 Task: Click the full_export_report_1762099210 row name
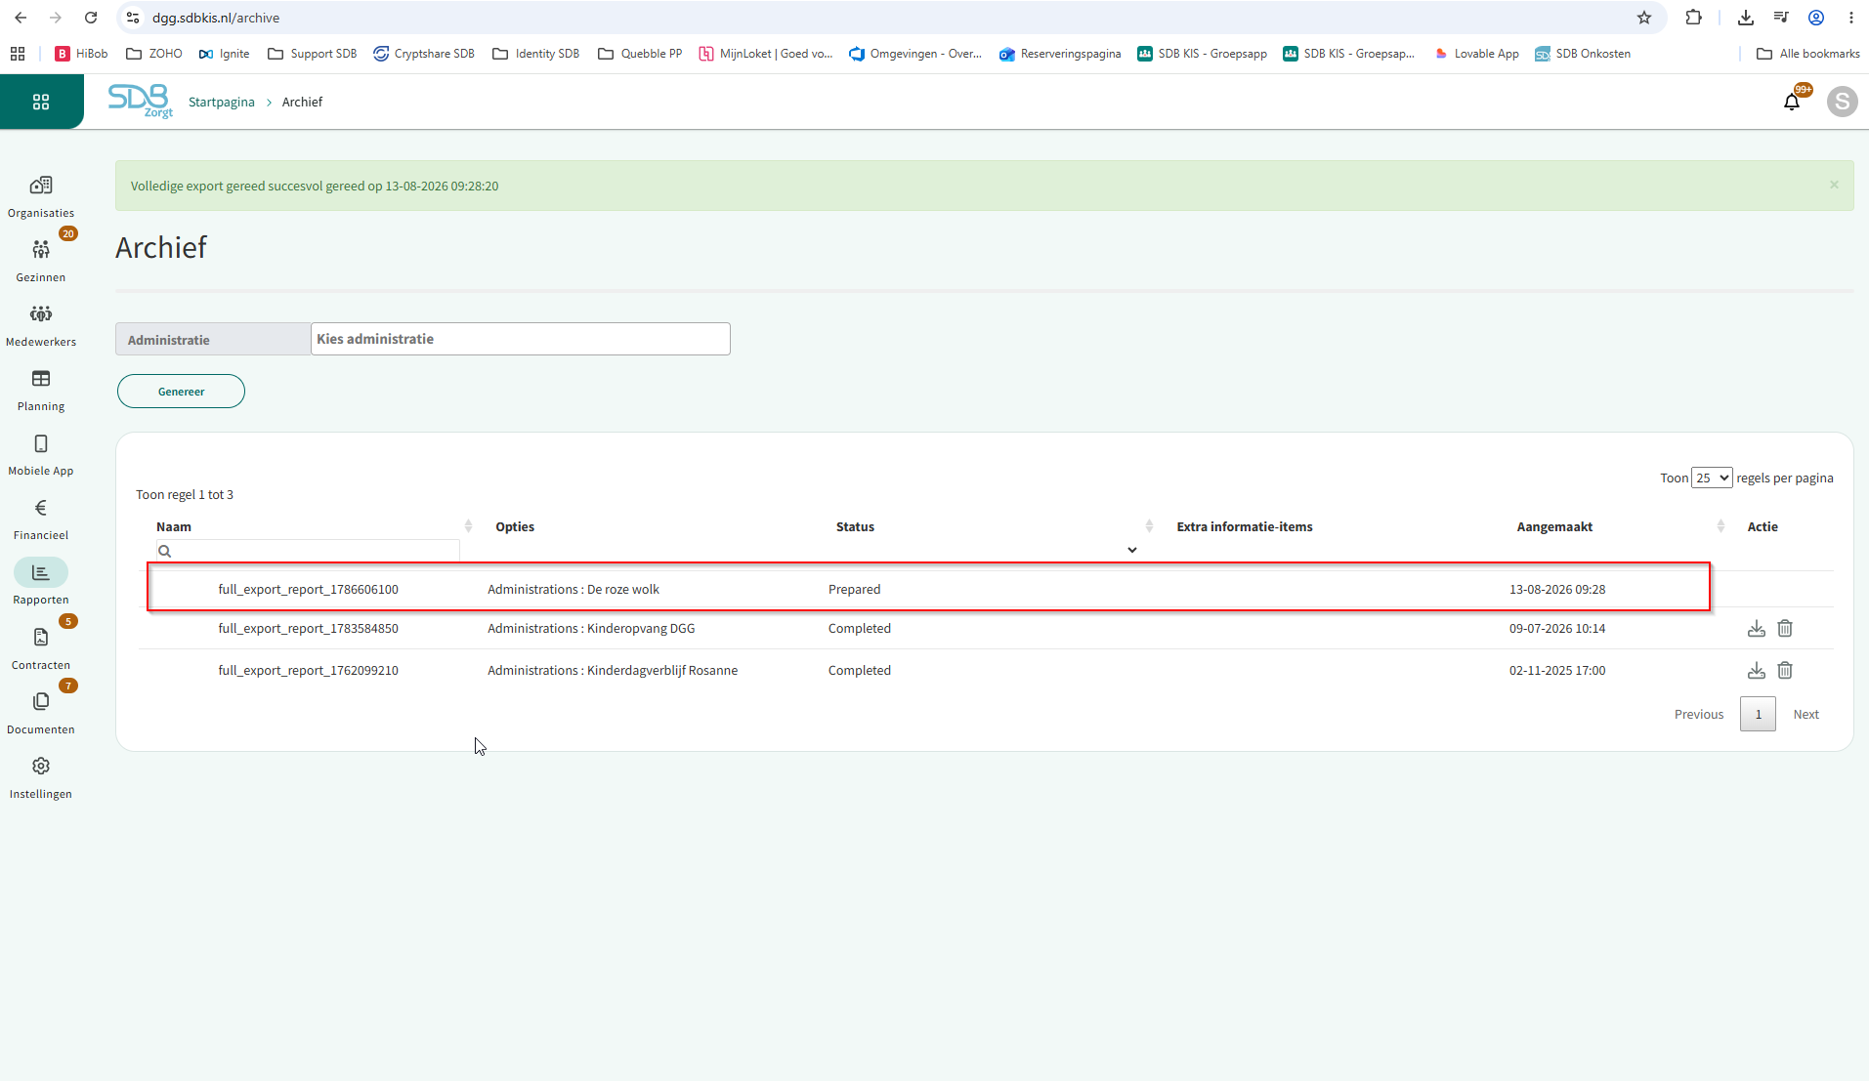(308, 671)
